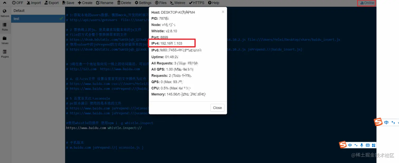Click the Node version row
The width and height of the screenshot is (399, 163).
tap(163, 25)
